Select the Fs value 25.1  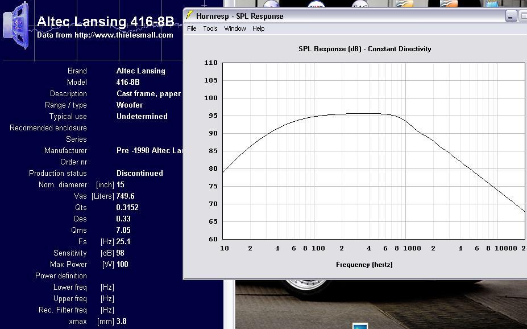[123, 241]
